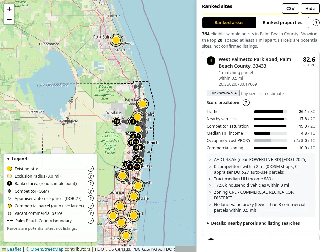325x252 pixels.
Task: Switch to Ranked properties tab
Action: pos(282,23)
